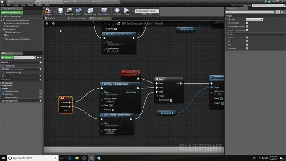This screenshot has height=161, width=286.
Task: Click the Save toolbar icon
Action: [x=60, y=11]
